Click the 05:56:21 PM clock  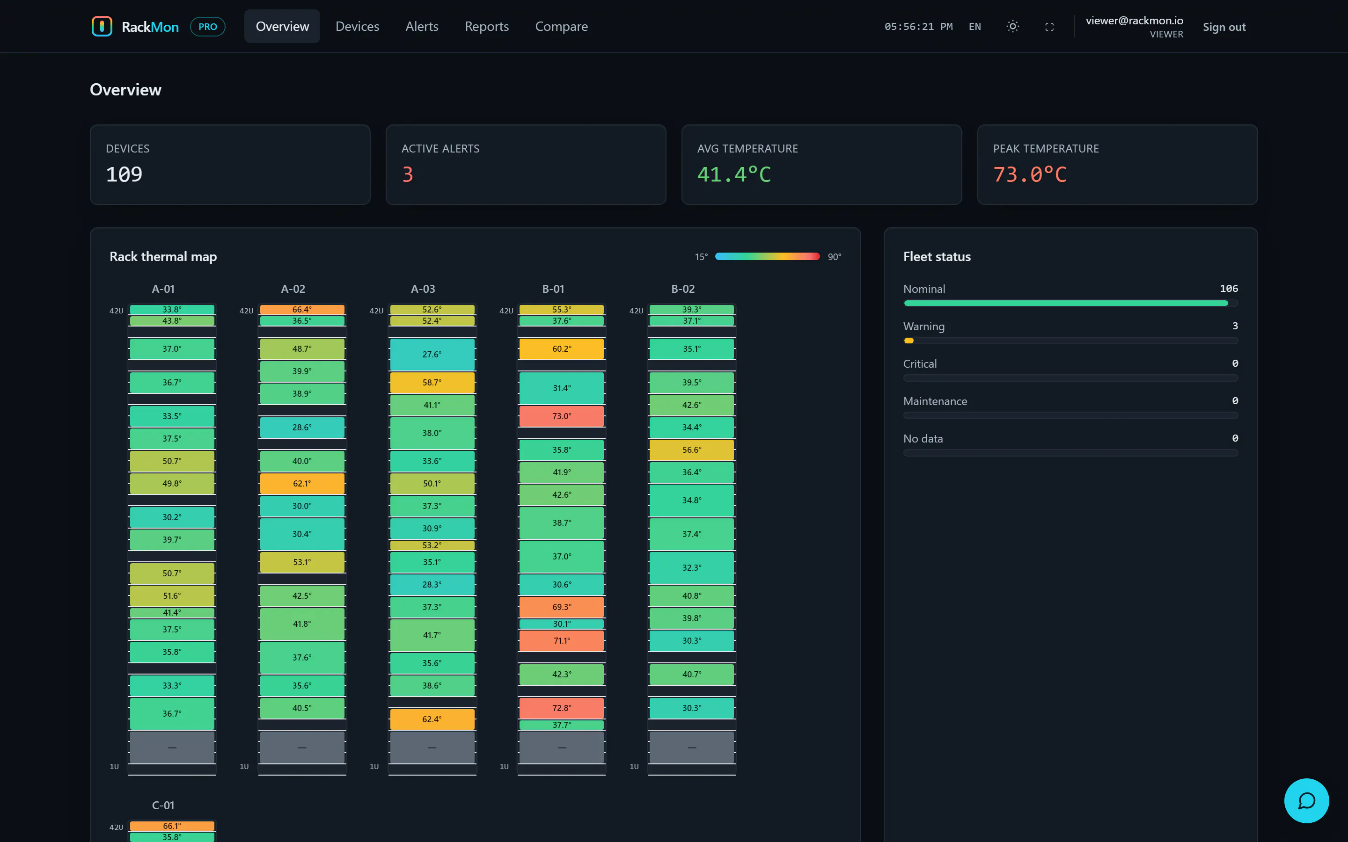coord(918,27)
